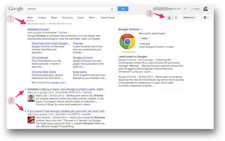Switch to the News tab
The width and height of the screenshot is (225, 141).
pyautogui.click(x=81, y=18)
